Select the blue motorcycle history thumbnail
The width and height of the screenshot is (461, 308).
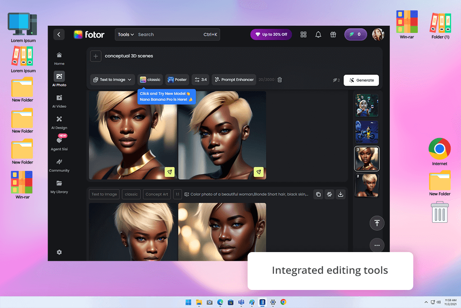(x=366, y=132)
